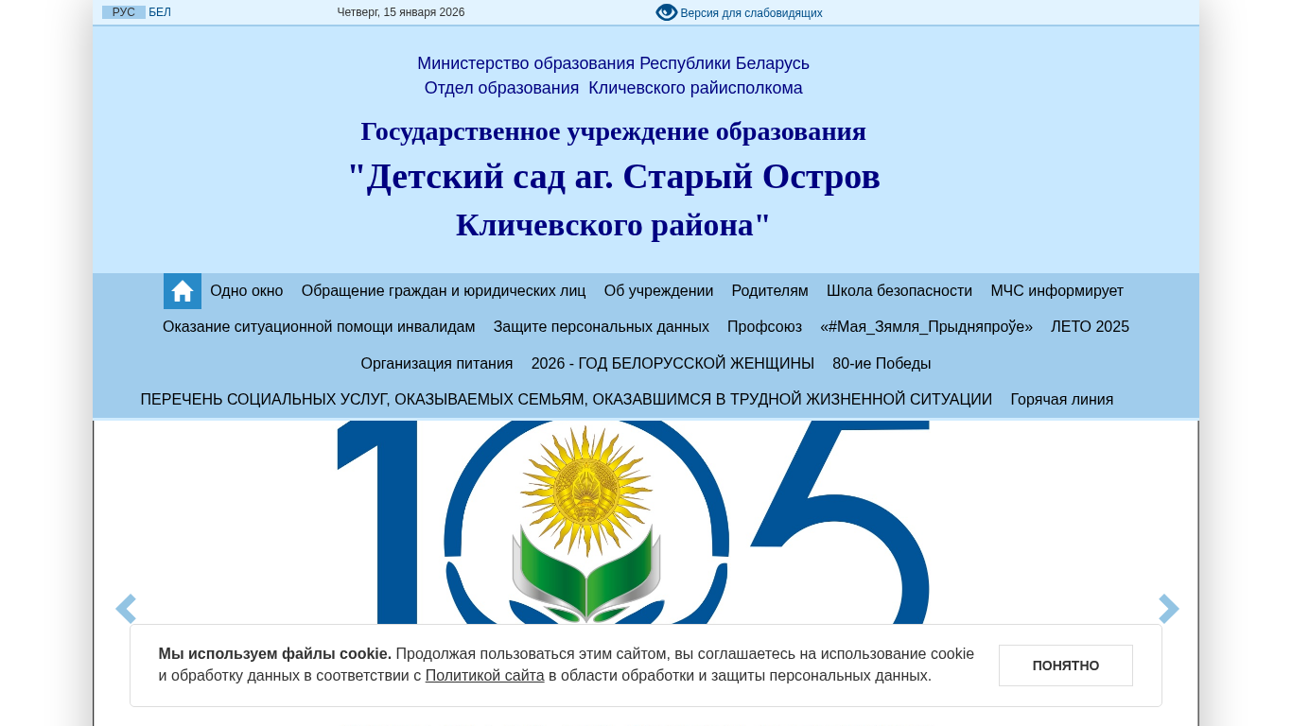The height and width of the screenshot is (726, 1292).
Task: Switch language to БЕЛ
Action: (160, 12)
